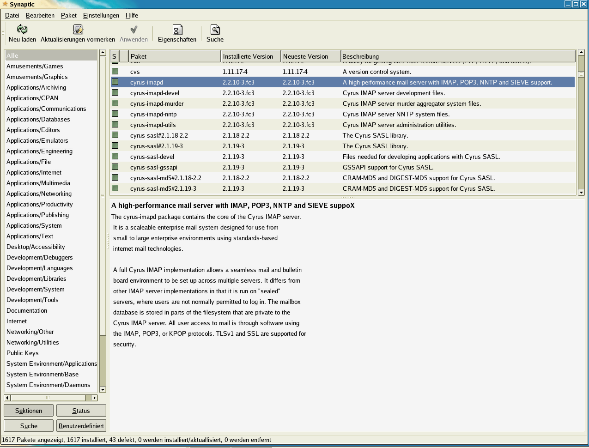Select Applications/Multimedia section

click(51, 183)
